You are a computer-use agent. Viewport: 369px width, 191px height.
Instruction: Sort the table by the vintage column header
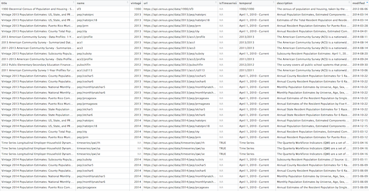tap(135, 3)
